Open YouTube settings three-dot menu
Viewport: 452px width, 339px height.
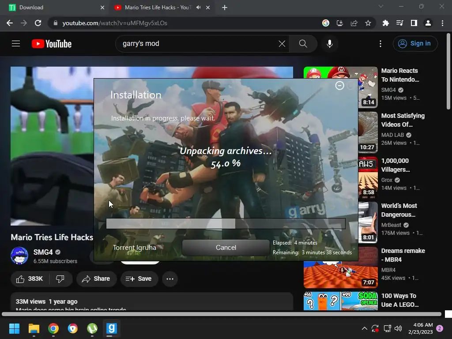pos(380,44)
